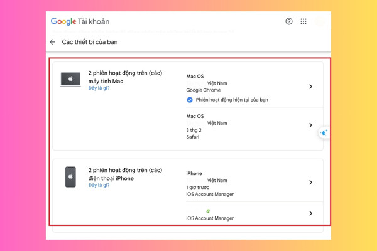Click the back arrow beside Các thiết bị của bạn
Viewport: 377px width, 251px height.
coord(52,42)
